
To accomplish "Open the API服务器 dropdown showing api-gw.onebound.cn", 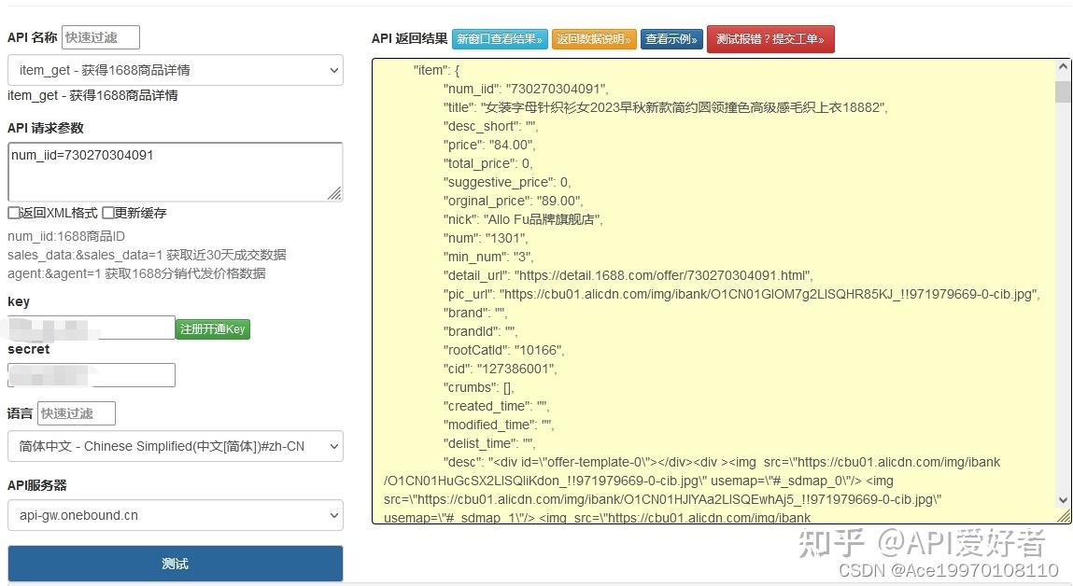I will pos(175,515).
